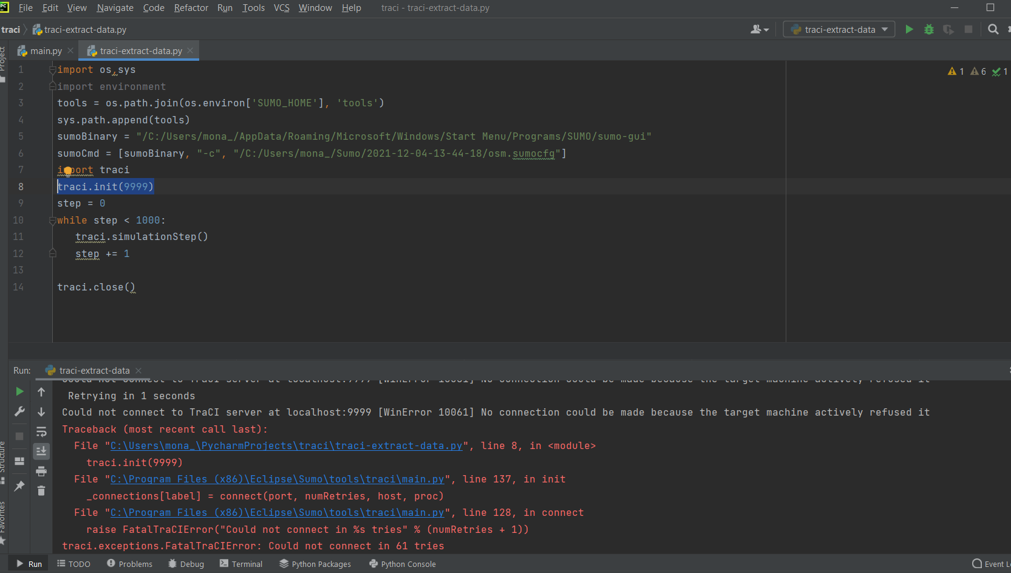Open the Debug tool window
This screenshot has height=573, width=1011.
tap(186, 564)
